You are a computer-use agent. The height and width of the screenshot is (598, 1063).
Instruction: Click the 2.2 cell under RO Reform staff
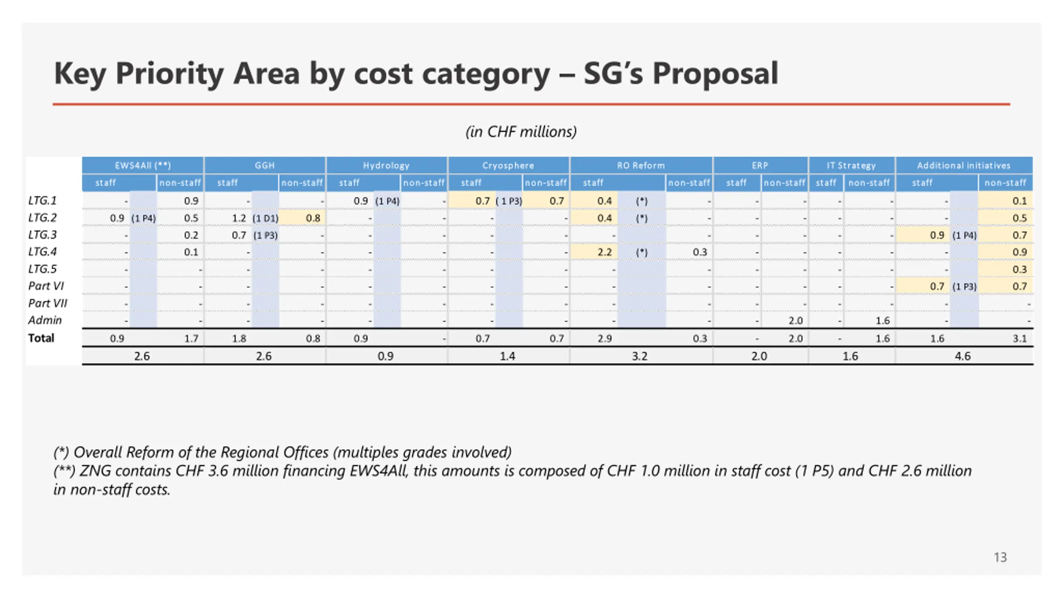pos(605,252)
